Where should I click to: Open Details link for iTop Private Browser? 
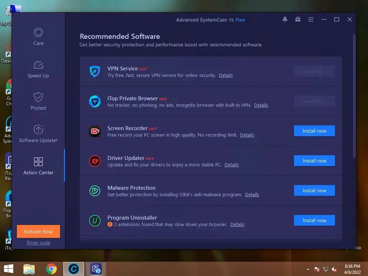point(261,105)
